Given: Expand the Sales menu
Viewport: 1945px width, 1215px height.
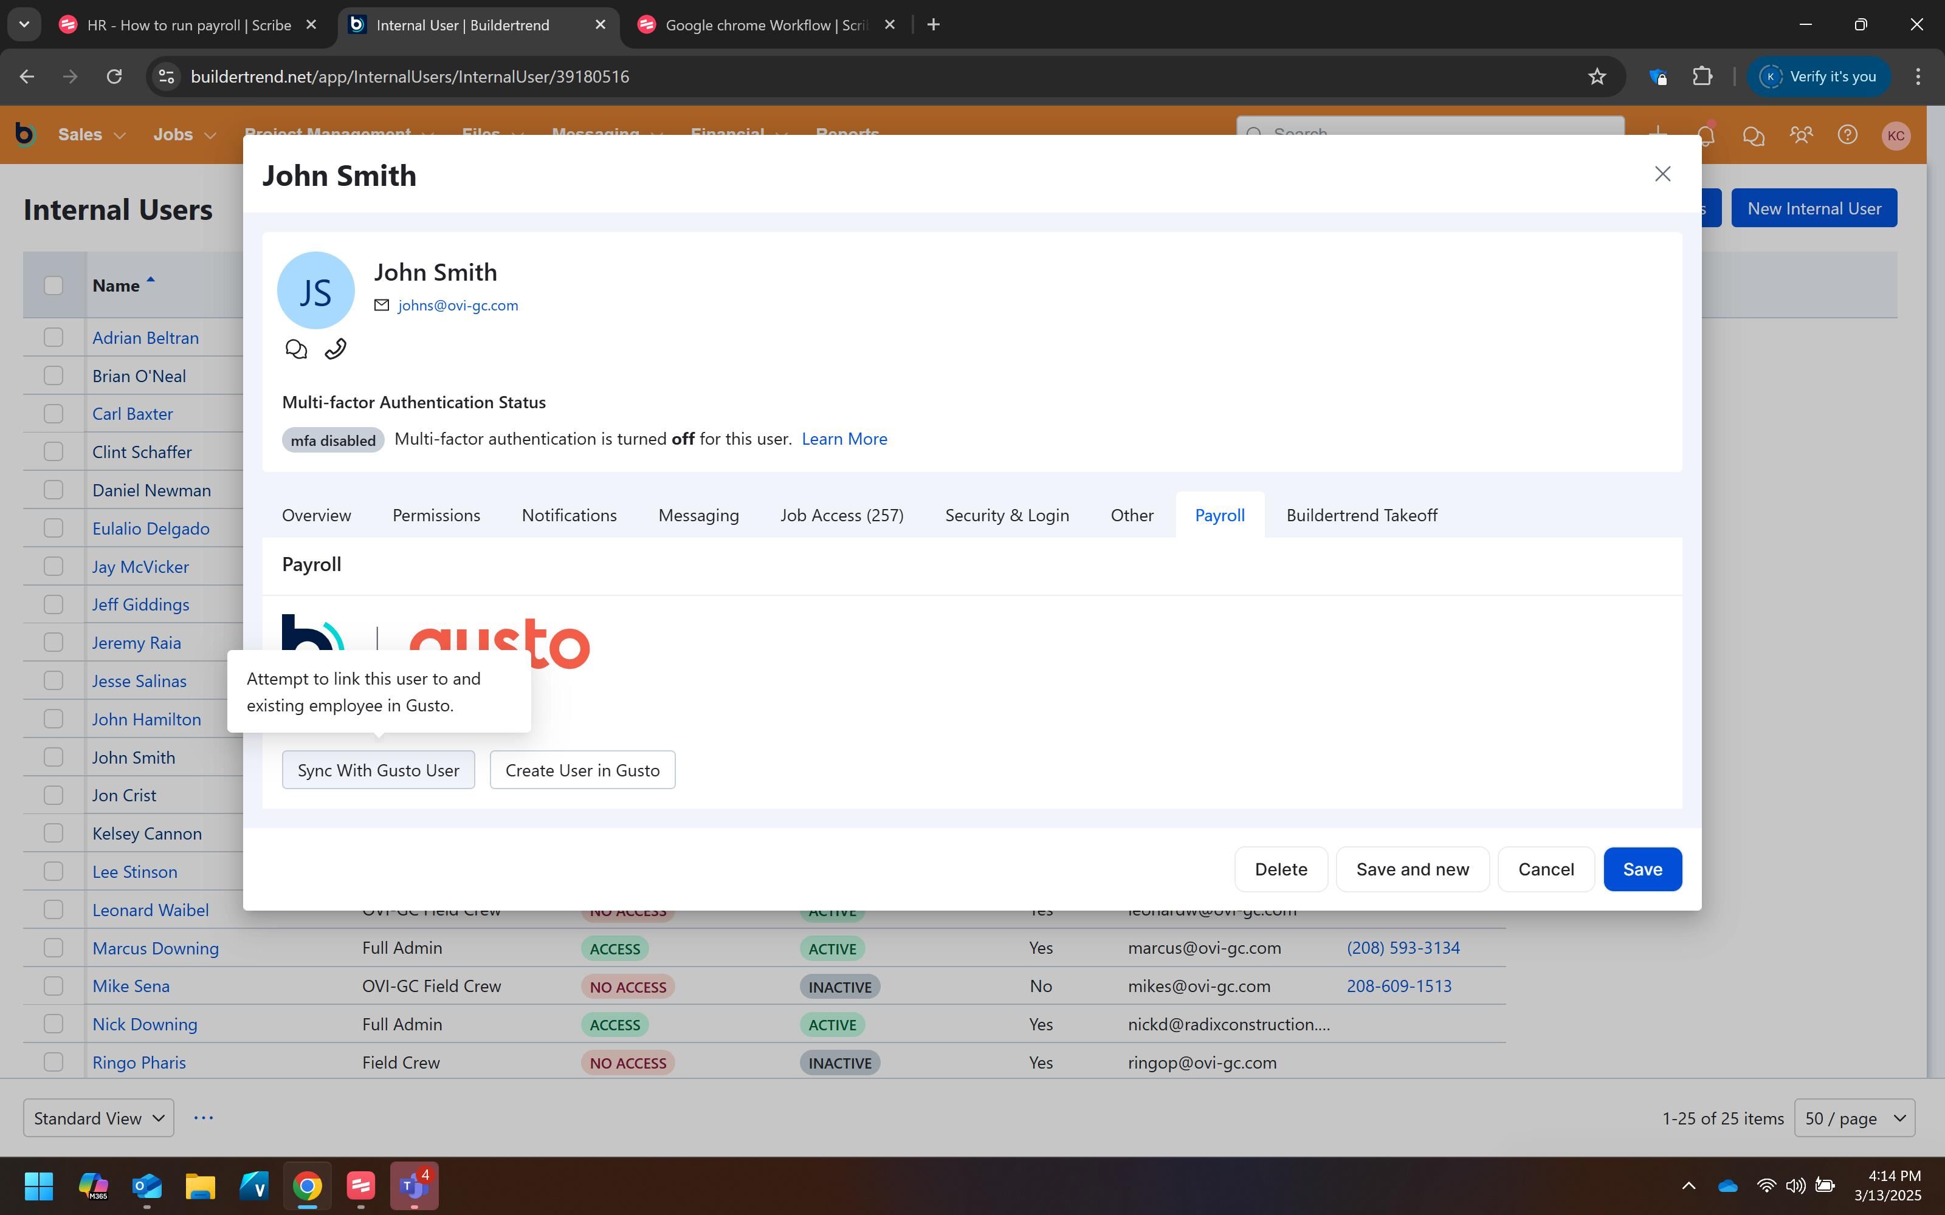Looking at the screenshot, I should pos(92,134).
